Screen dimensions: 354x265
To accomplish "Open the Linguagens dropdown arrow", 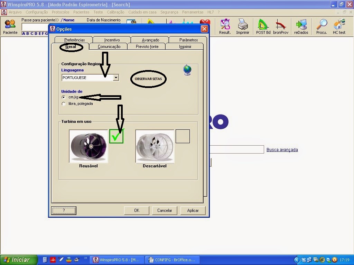I will pyautogui.click(x=116, y=78).
